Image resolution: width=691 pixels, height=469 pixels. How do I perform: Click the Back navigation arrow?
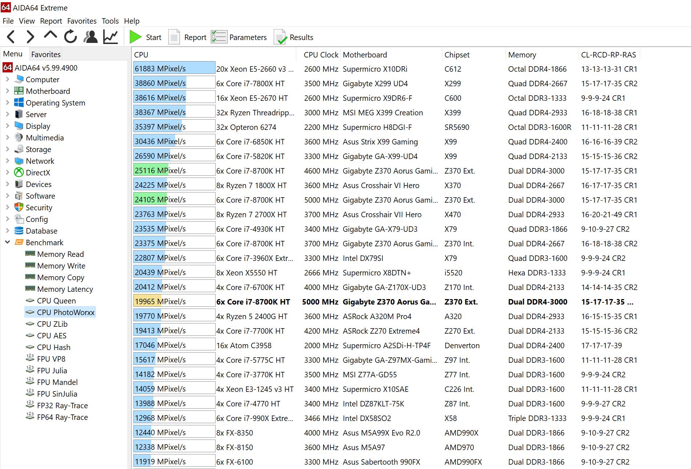coord(11,37)
